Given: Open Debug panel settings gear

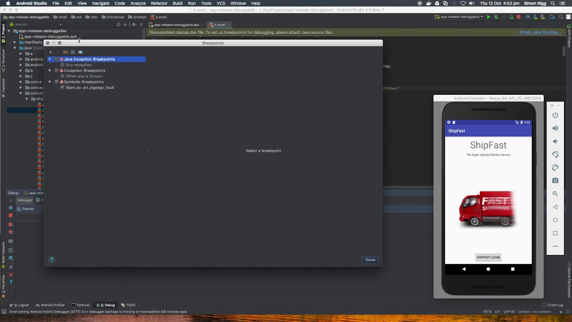Looking at the screenshot, I should click(x=11, y=258).
